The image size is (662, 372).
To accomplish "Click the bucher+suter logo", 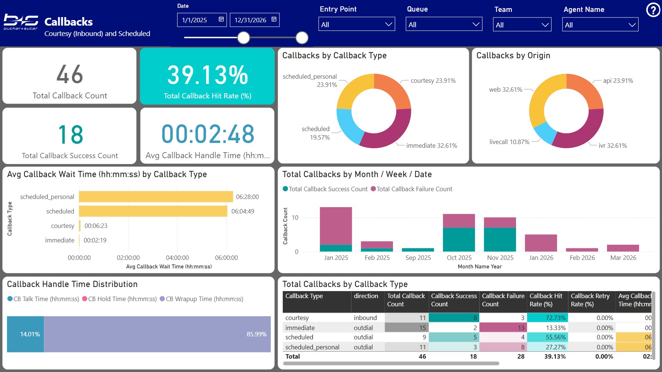I will pos(21,22).
